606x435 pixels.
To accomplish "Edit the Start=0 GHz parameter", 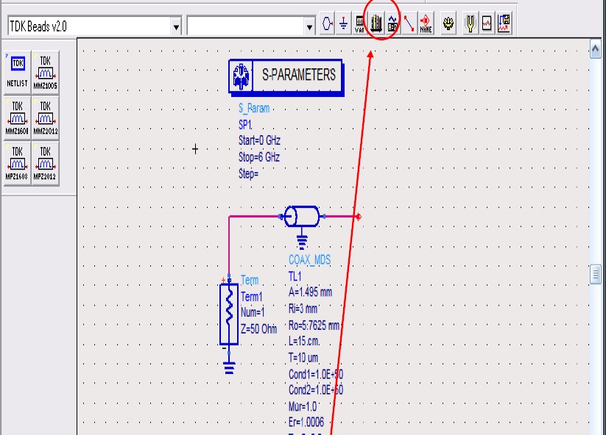I will click(x=259, y=140).
